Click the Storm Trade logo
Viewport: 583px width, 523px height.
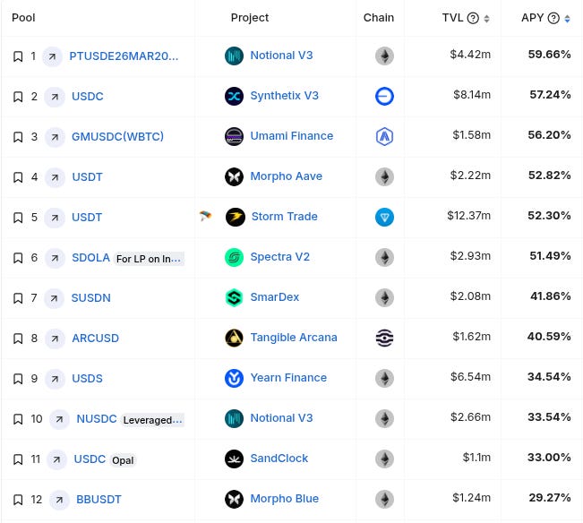pos(236,217)
